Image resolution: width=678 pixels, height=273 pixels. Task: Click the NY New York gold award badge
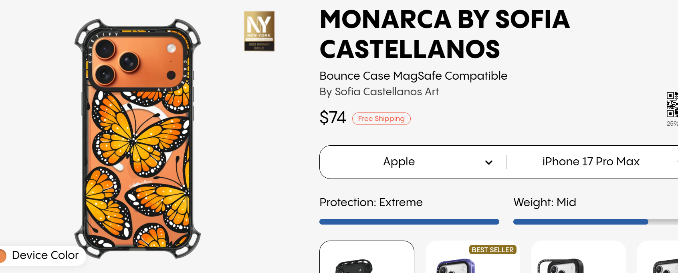point(259,31)
